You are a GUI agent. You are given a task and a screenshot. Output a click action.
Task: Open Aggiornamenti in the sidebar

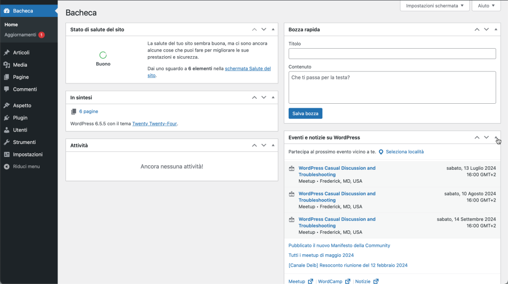[x=20, y=35]
